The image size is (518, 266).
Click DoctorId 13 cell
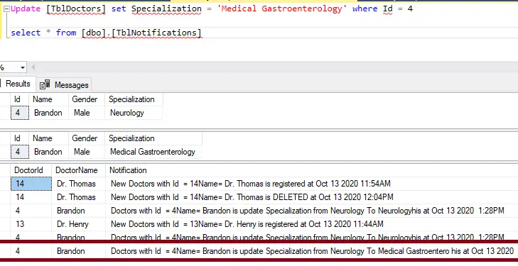click(31, 224)
